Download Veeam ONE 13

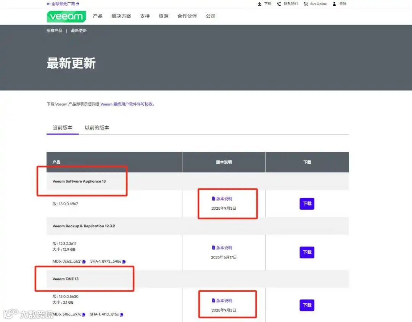click(x=307, y=305)
